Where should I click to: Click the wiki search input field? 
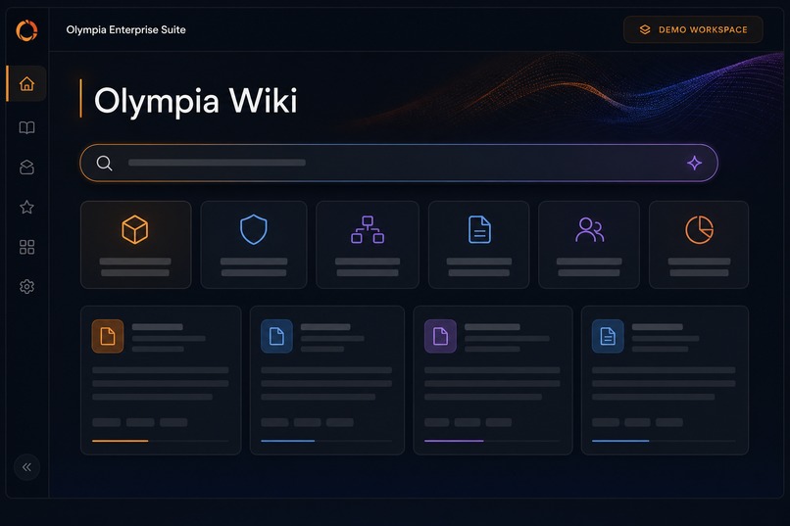399,163
